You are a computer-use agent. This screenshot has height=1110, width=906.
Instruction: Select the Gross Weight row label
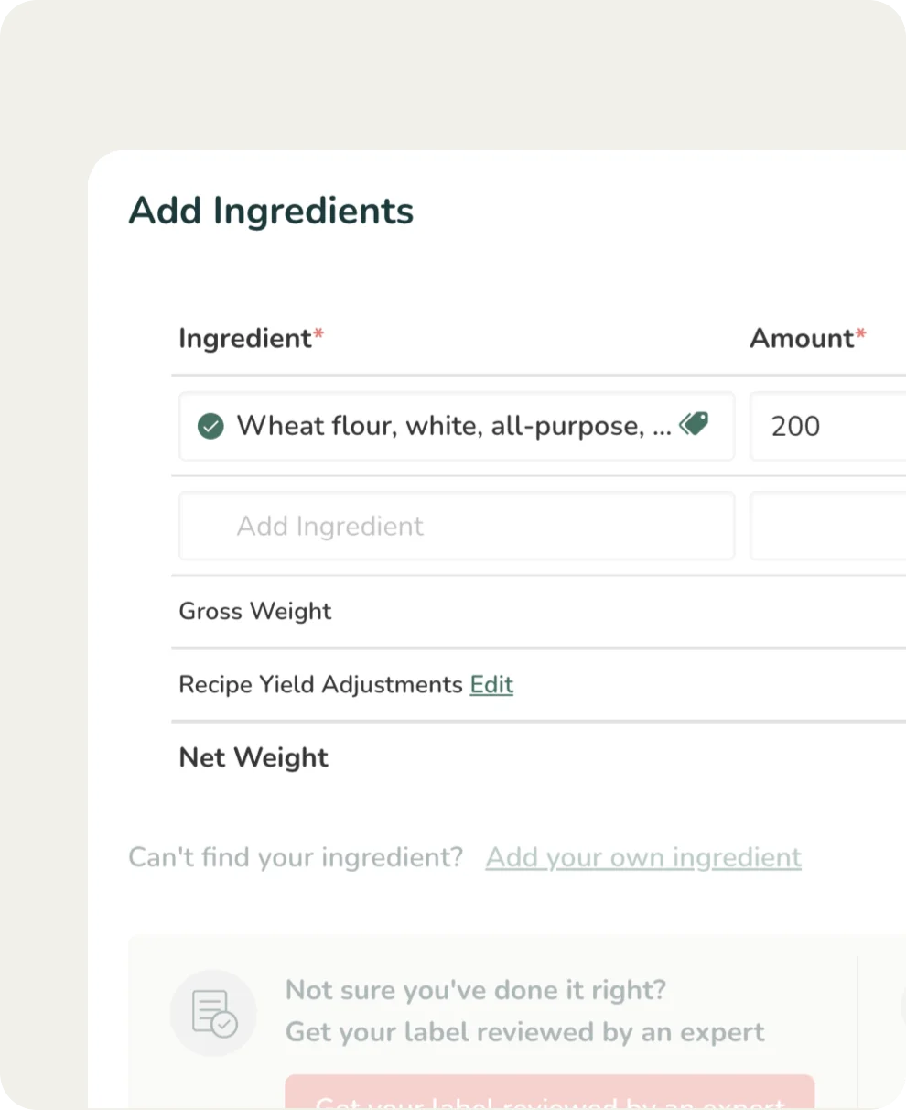255,611
